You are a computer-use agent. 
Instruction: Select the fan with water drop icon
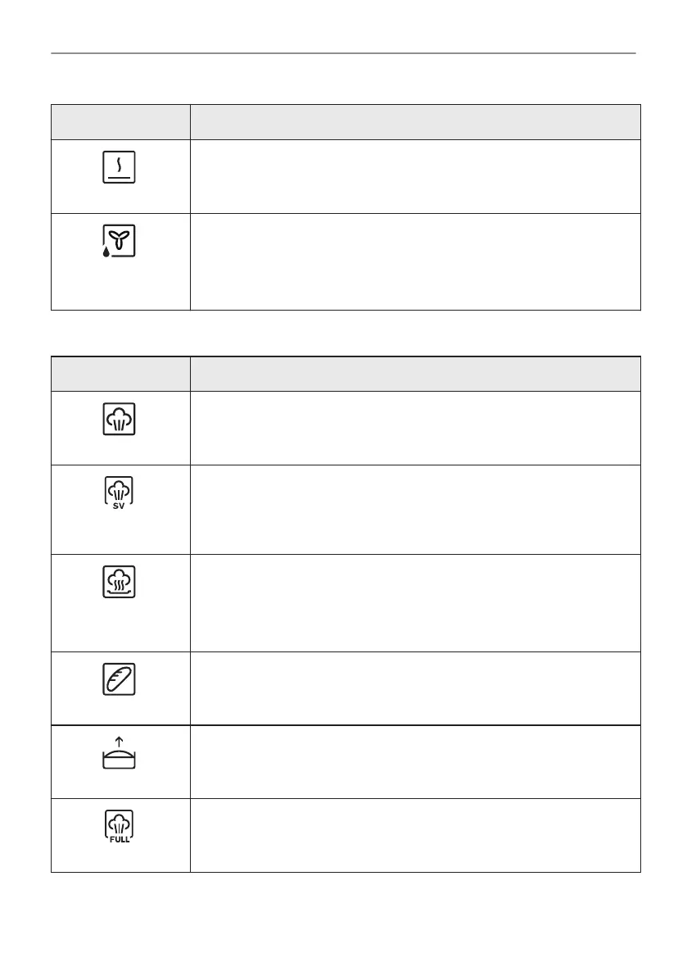pos(120,243)
